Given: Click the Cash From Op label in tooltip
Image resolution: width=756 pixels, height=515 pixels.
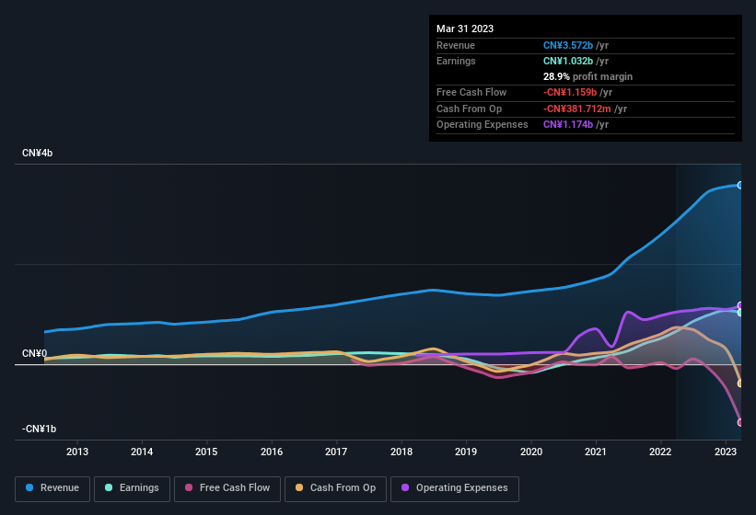Looking at the screenshot, I should 469,109.
